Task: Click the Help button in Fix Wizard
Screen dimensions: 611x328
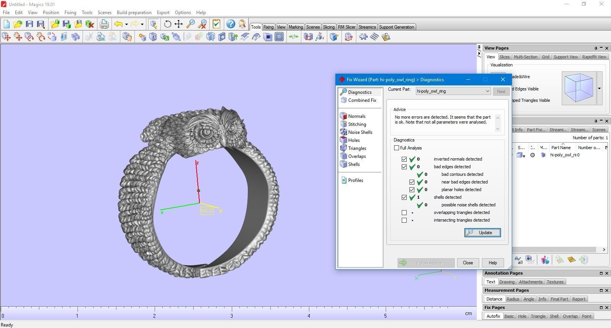Action: pos(493,263)
